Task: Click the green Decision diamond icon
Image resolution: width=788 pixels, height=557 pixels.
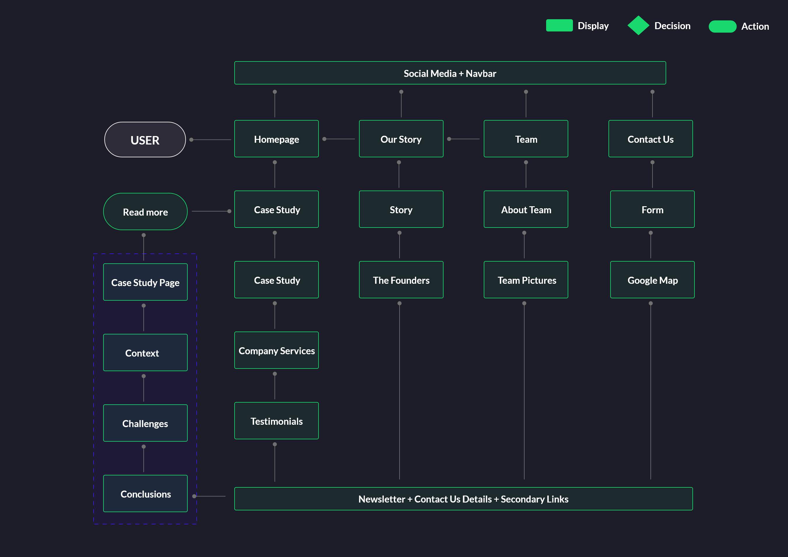Action: tap(638, 26)
